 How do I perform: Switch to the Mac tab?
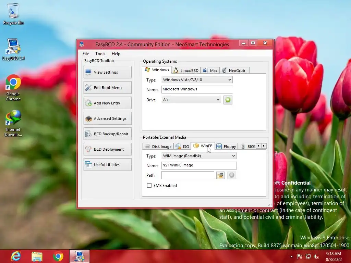pyautogui.click(x=210, y=71)
